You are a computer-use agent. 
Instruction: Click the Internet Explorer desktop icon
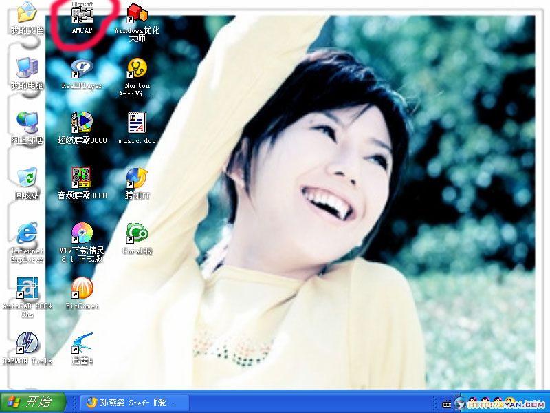point(27,233)
